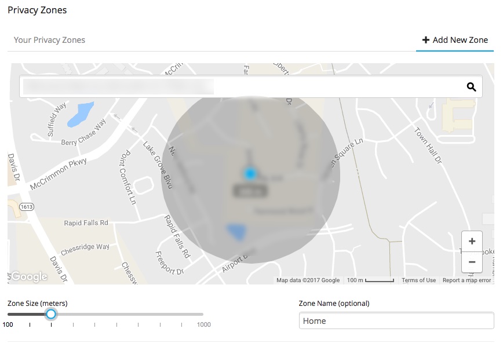Click the magnifying glass search icon
The width and height of the screenshot is (503, 343).
(471, 87)
